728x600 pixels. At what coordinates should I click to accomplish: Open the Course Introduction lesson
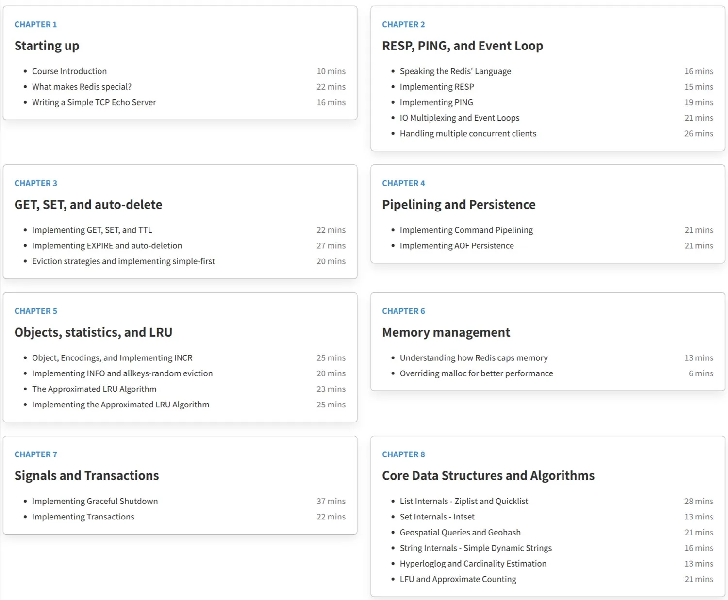(69, 71)
